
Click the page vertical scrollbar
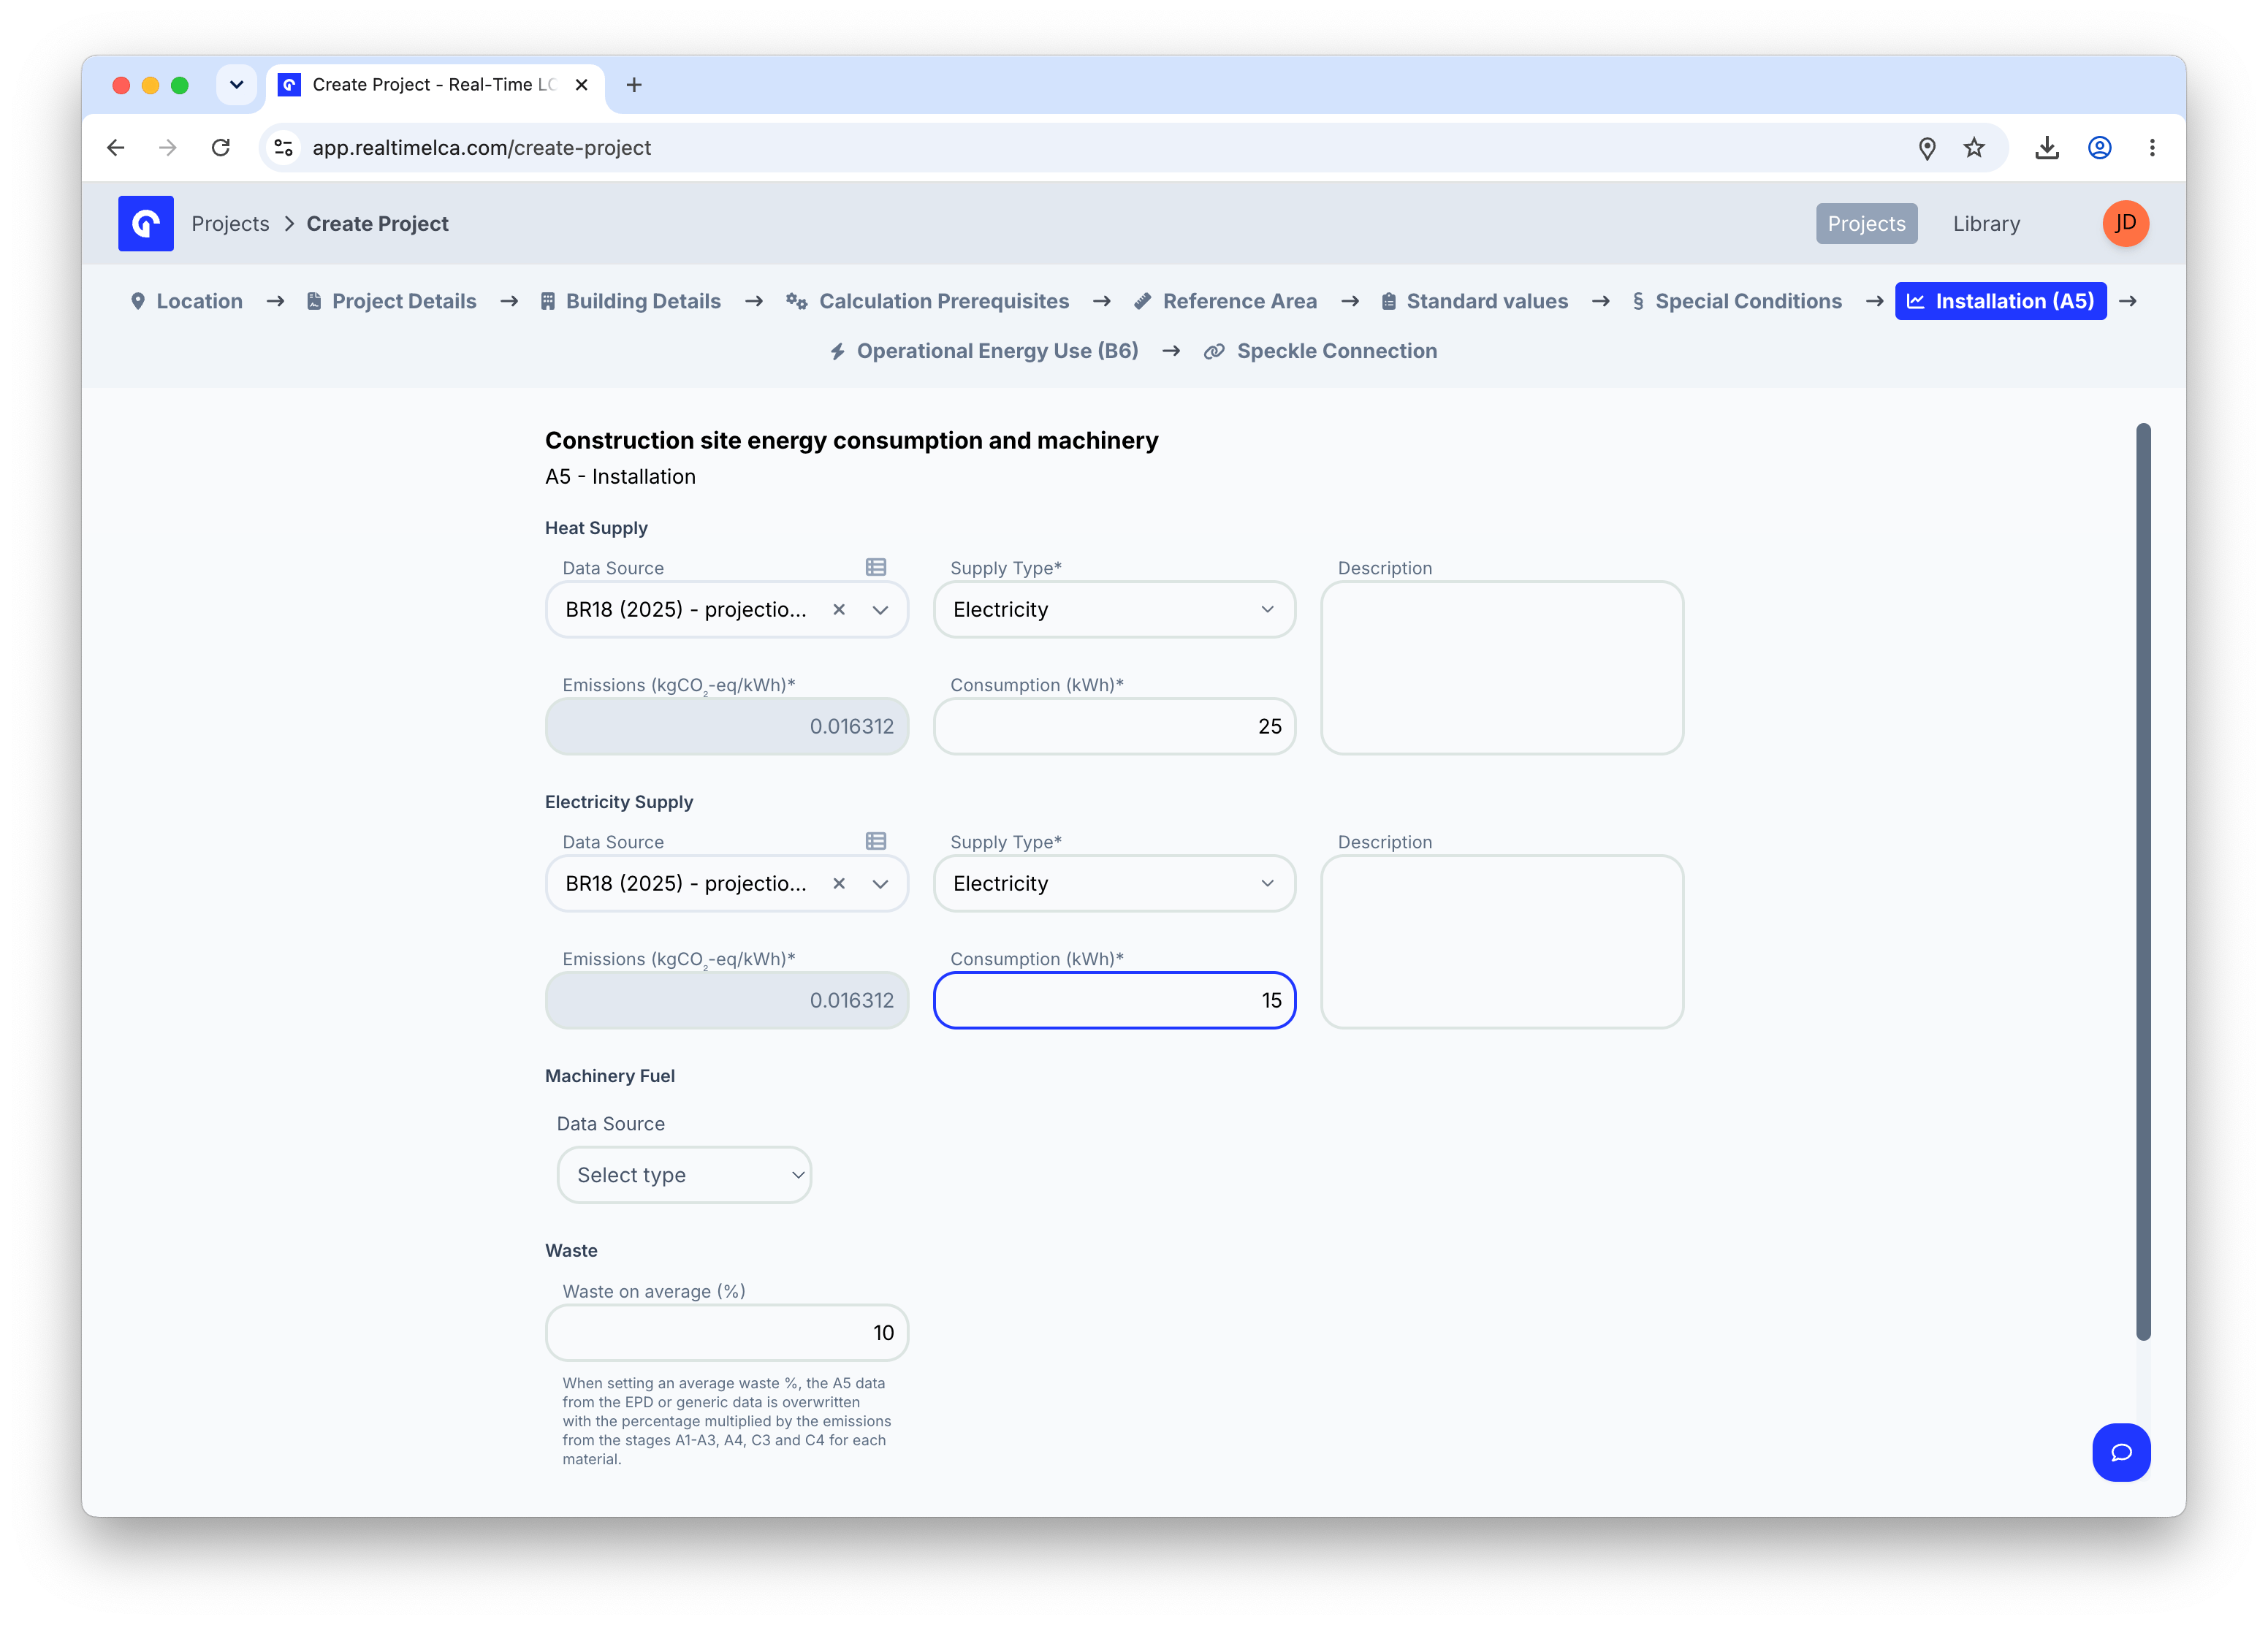tap(2142, 881)
